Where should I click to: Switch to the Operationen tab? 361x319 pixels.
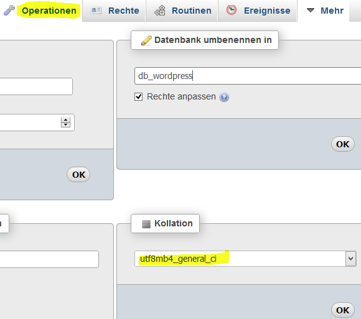(x=49, y=11)
